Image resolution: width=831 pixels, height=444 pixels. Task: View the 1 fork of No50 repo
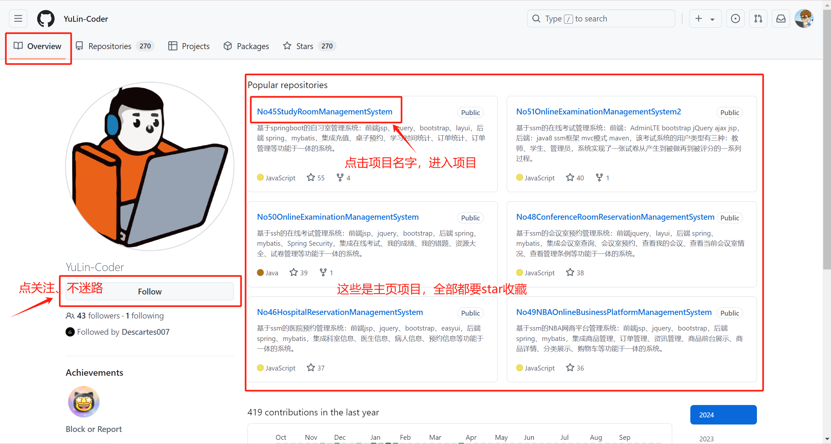326,273
